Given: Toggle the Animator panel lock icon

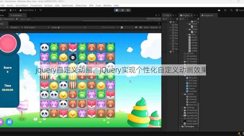Looking at the screenshot, I should pos(156,15).
